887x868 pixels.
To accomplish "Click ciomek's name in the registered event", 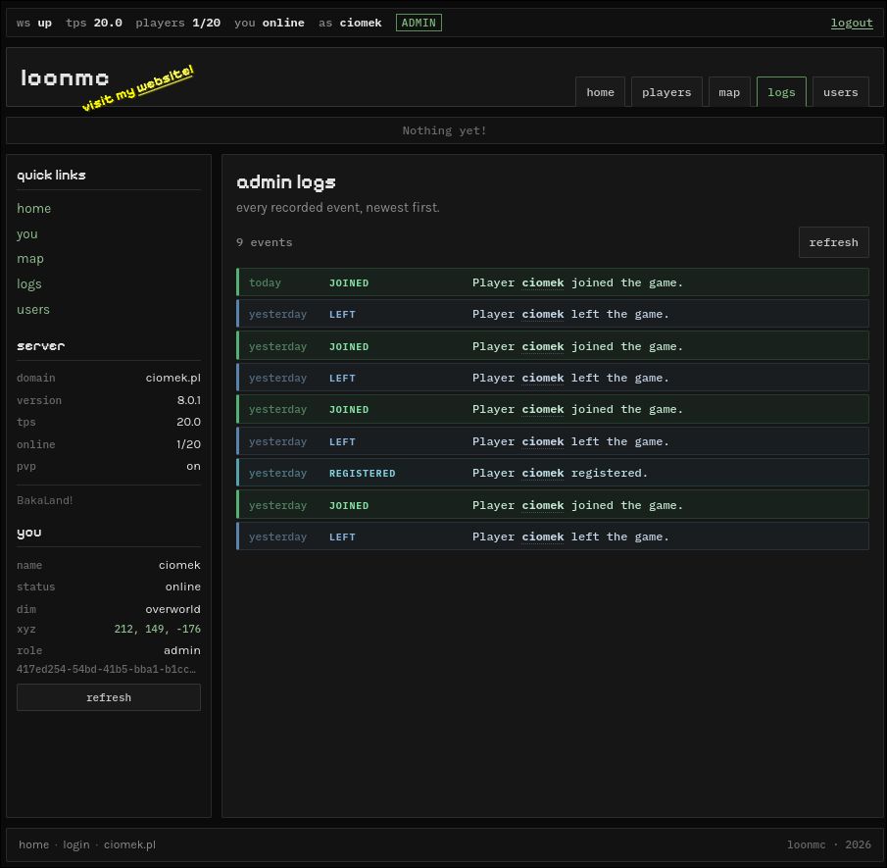I will click(x=543, y=473).
